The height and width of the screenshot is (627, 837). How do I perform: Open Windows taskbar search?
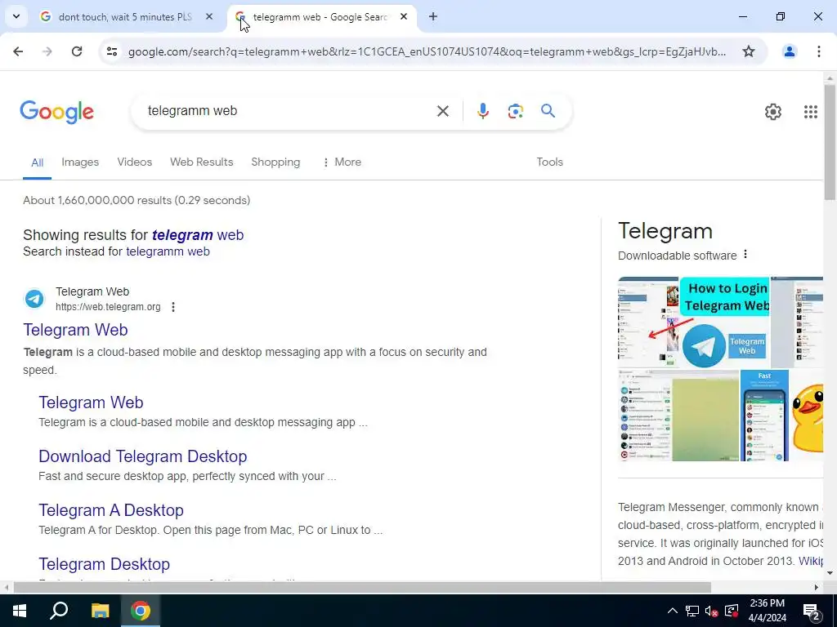[59, 611]
